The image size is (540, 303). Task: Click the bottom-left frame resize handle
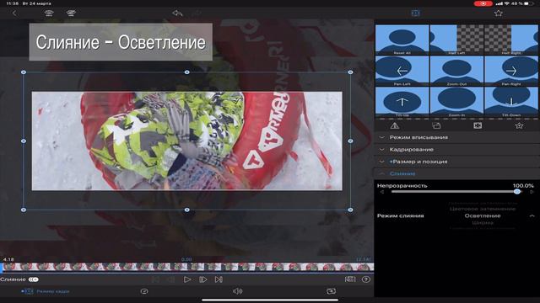24,210
